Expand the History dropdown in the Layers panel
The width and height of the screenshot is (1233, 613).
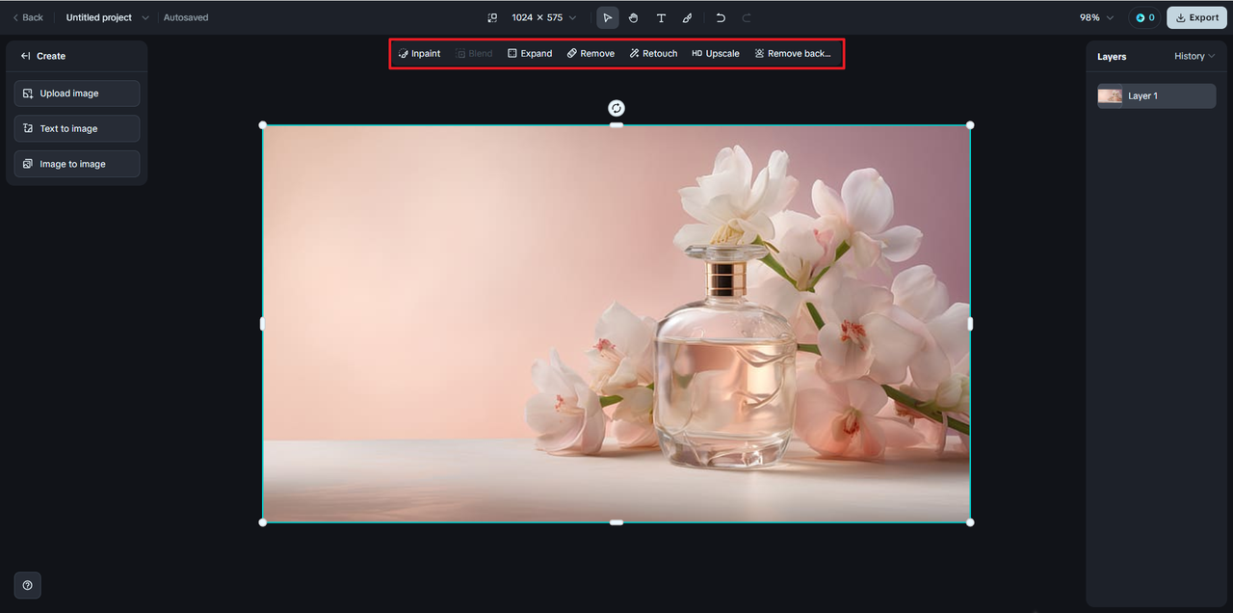[x=1194, y=56]
